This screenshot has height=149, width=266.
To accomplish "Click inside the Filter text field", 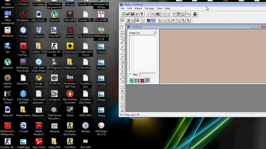I will pyautogui.click(x=148, y=74).
